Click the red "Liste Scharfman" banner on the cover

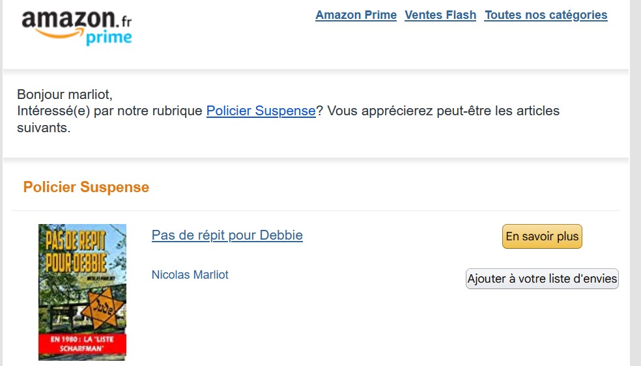click(x=82, y=345)
